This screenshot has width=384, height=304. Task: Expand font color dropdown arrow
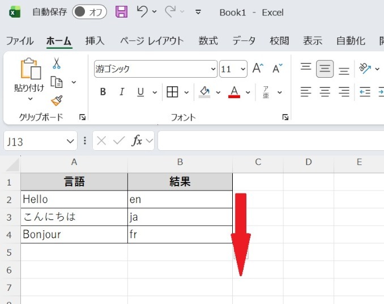click(248, 92)
